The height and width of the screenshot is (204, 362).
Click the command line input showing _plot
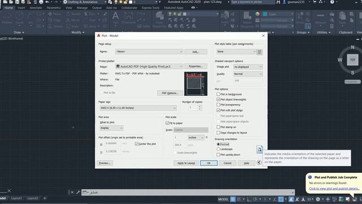(188, 192)
